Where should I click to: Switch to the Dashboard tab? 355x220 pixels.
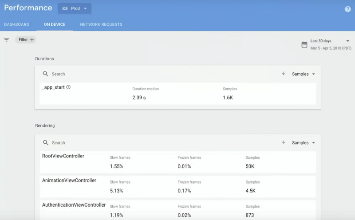click(17, 24)
